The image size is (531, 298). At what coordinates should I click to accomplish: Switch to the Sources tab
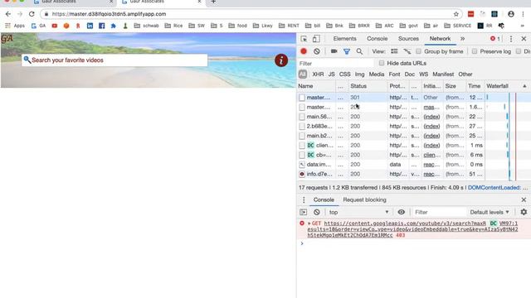pyautogui.click(x=408, y=39)
